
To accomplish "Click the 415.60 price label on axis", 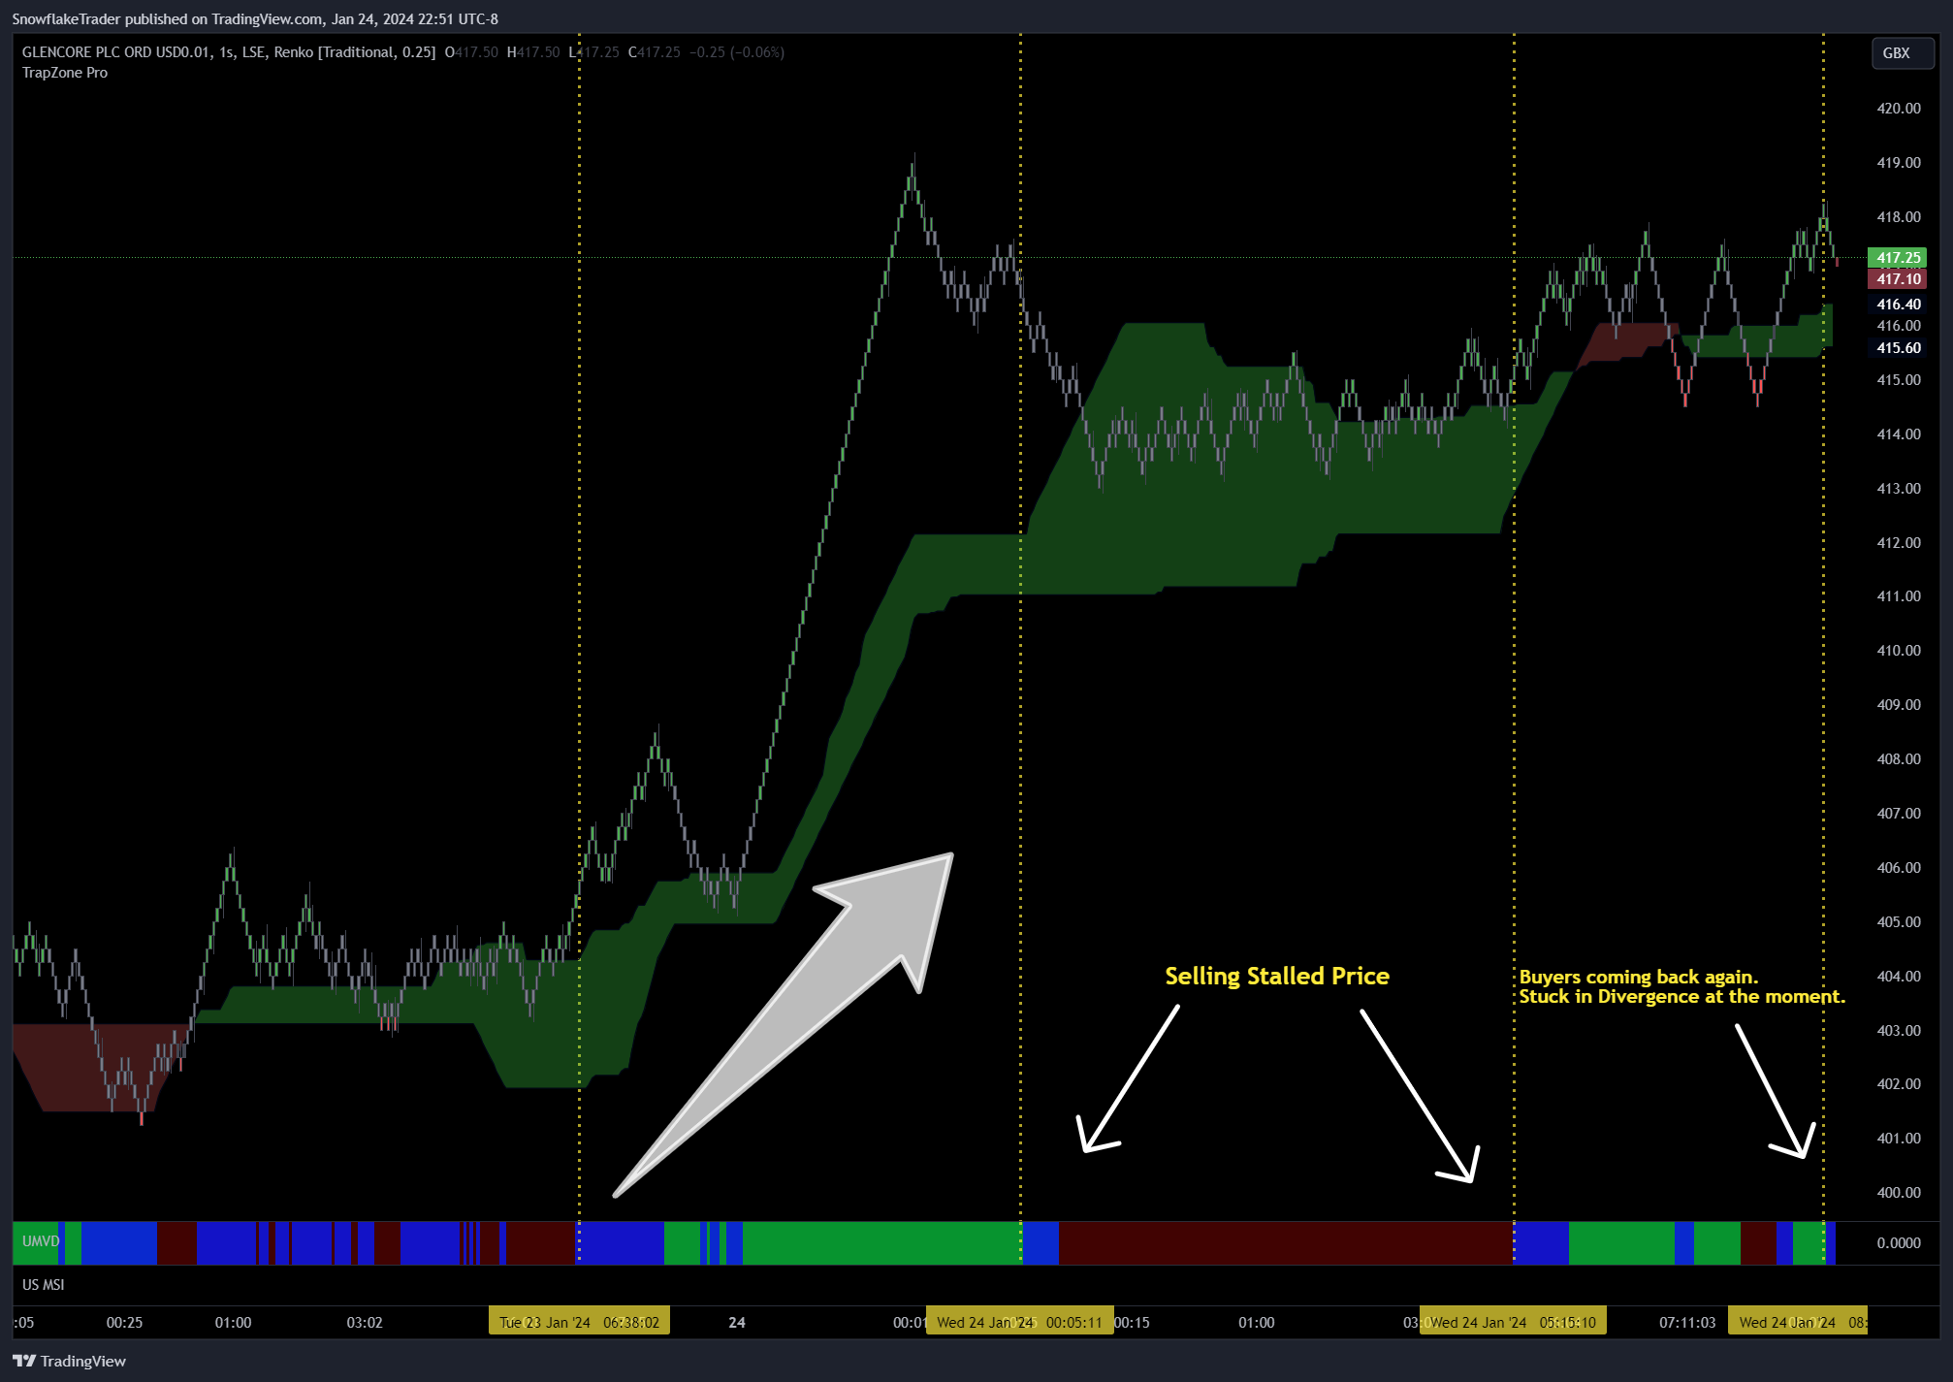I will 1898,348.
